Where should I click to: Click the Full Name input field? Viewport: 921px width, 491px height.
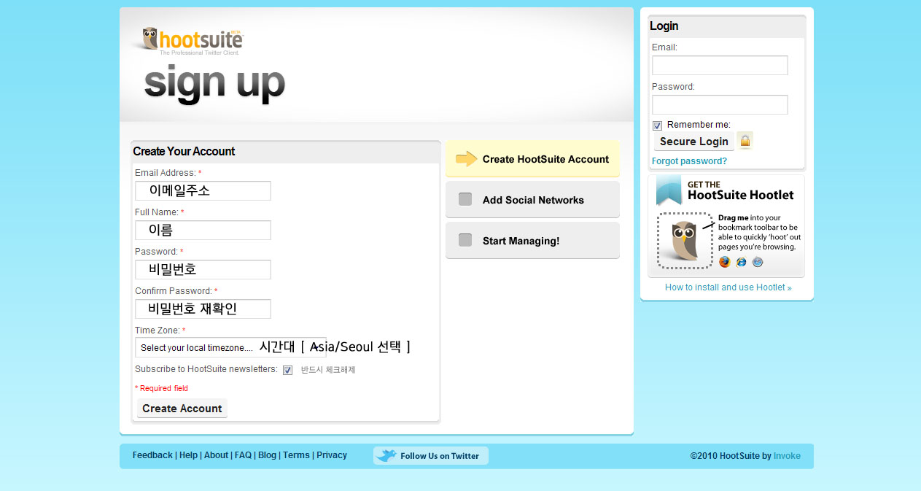[203, 230]
